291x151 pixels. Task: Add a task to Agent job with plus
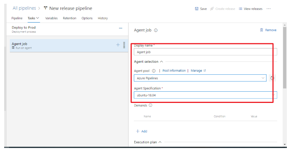coord(118,45)
